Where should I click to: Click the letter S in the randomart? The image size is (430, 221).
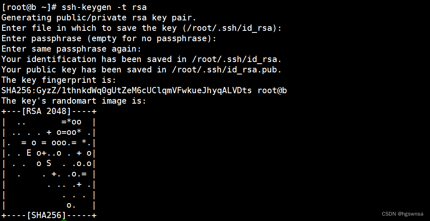pyautogui.click(x=48, y=163)
